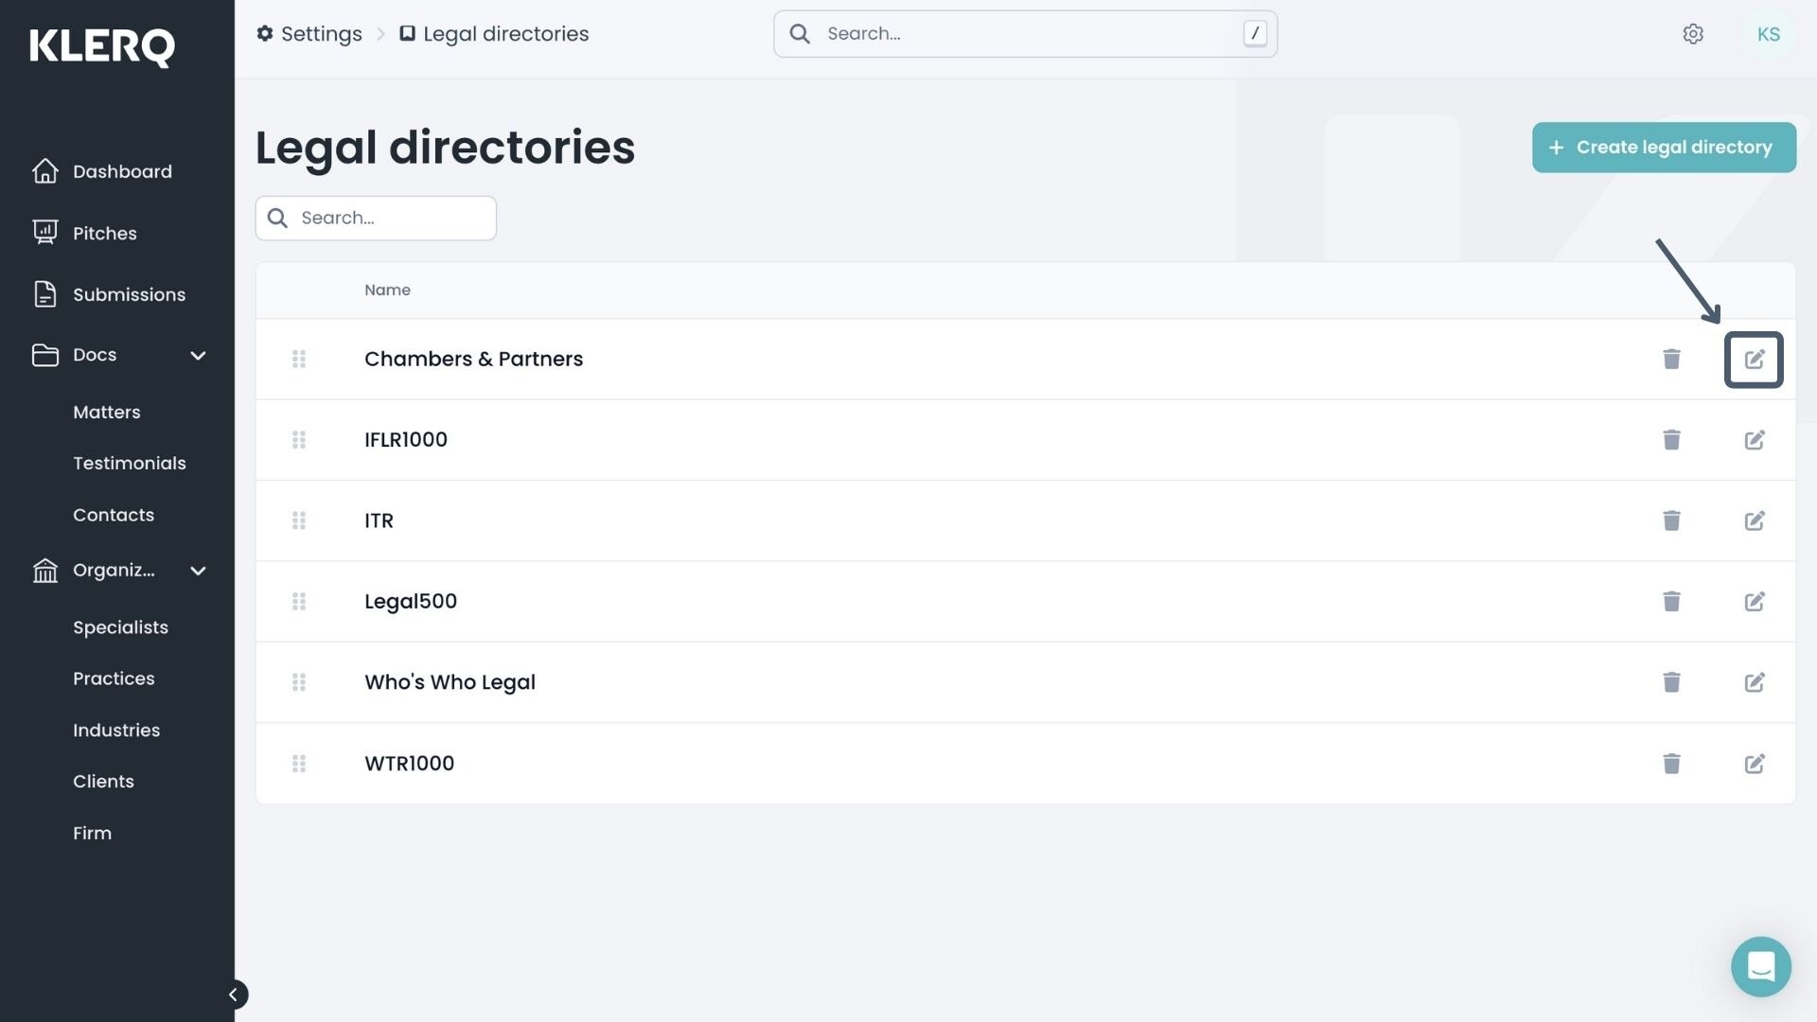Open the chat support widget
The width and height of the screenshot is (1817, 1022).
point(1760,966)
